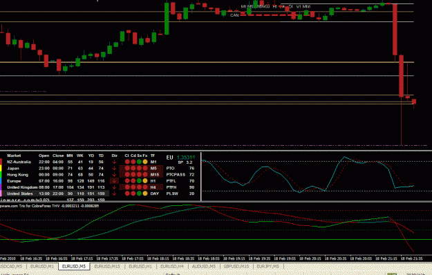This screenshot has width=432, height=275.
Task: Select the United Kingdom market row name
Action: pos(22,187)
